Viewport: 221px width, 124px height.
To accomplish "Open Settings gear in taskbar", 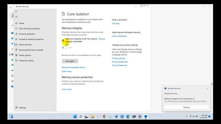I will 140,116.
